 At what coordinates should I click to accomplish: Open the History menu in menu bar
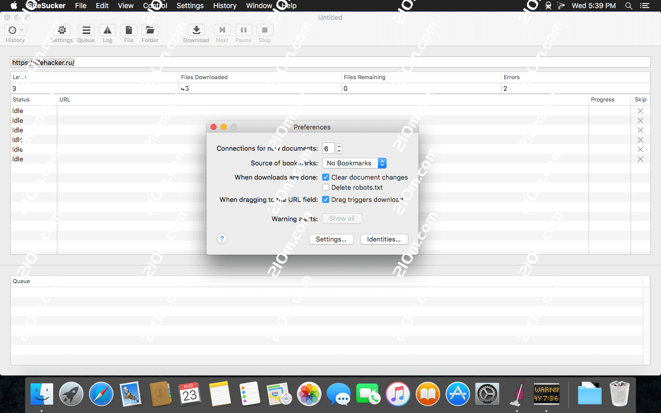click(225, 6)
